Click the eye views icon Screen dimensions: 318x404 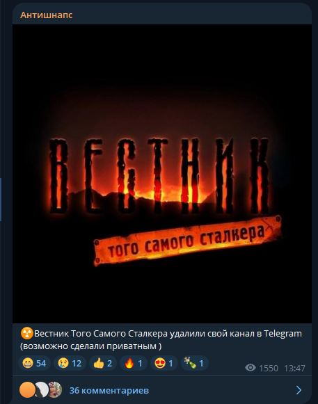(x=251, y=368)
